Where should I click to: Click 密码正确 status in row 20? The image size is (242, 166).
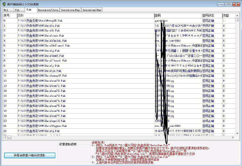coord(208,121)
